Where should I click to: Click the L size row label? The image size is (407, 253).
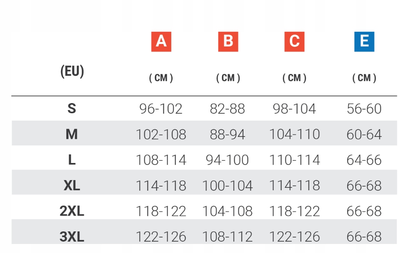click(x=72, y=160)
